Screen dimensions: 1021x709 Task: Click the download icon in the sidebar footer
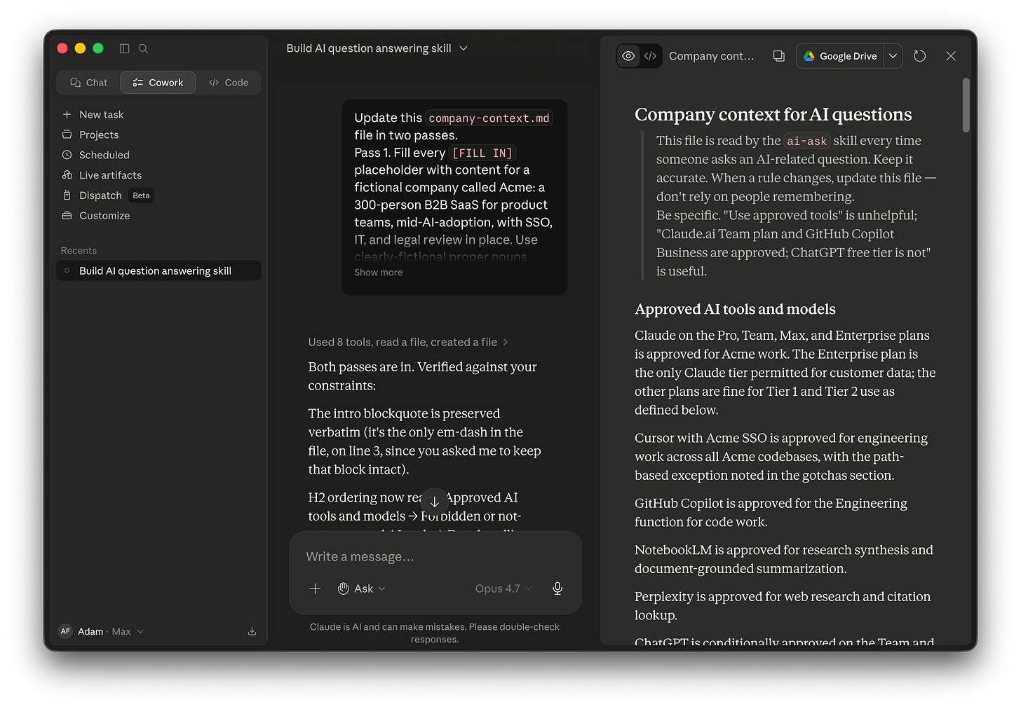click(x=252, y=631)
